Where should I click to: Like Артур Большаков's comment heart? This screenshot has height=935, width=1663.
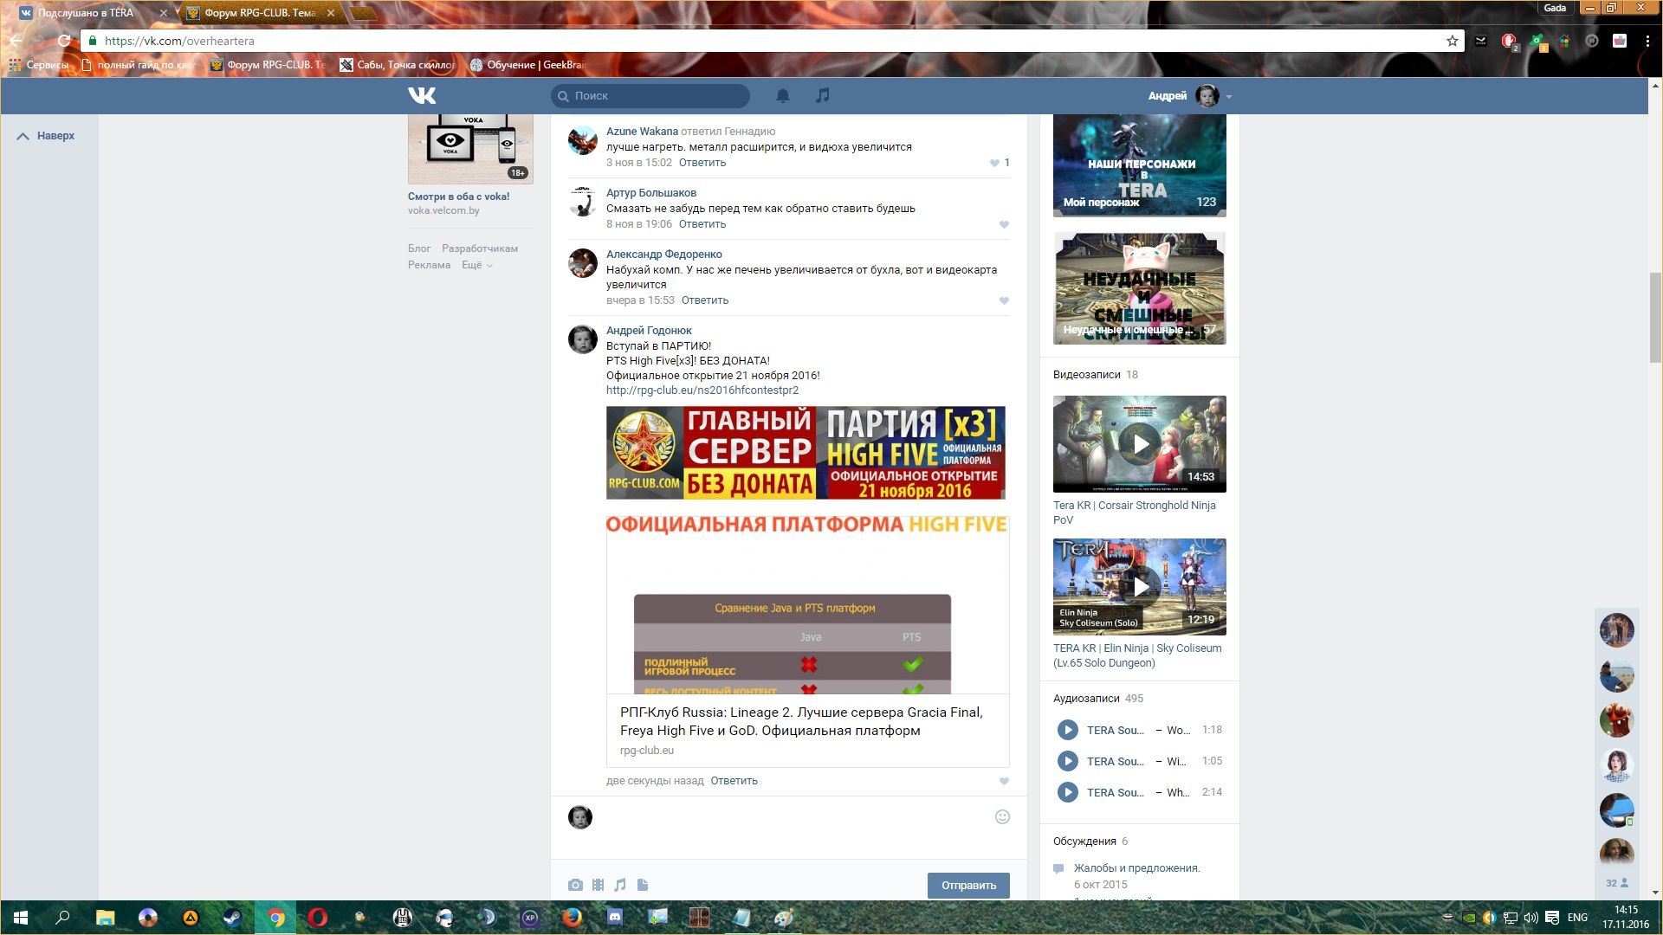(1004, 224)
